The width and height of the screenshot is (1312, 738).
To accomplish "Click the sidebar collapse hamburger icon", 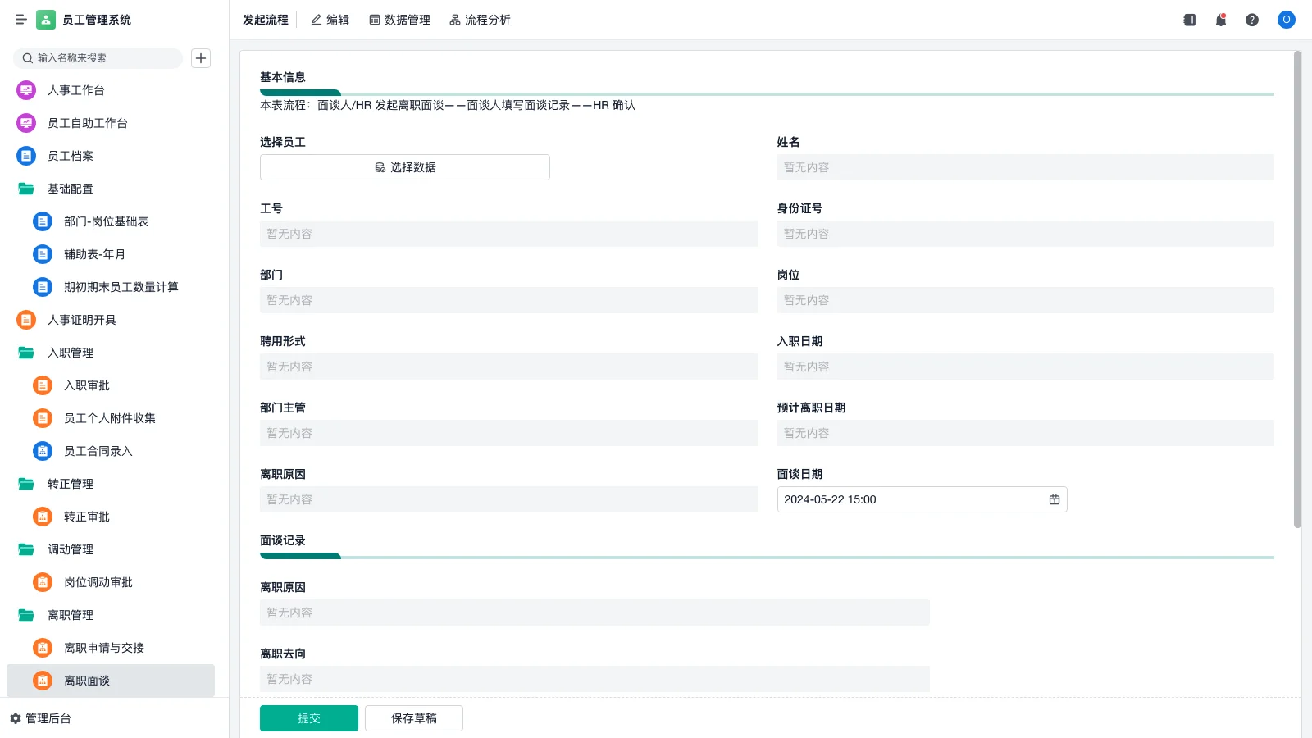I will tap(21, 20).
